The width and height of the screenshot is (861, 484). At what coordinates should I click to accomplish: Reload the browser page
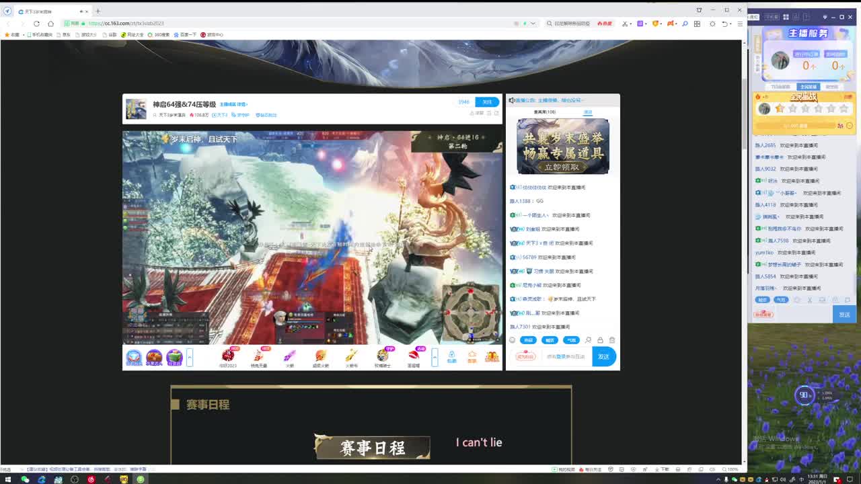[36, 24]
